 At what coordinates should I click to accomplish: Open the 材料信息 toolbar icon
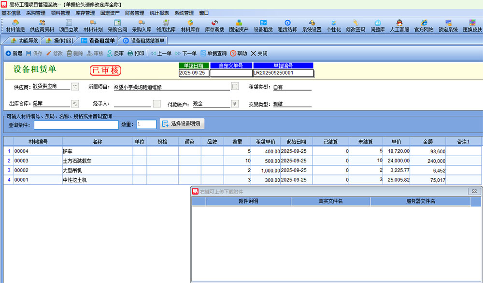[15, 25]
